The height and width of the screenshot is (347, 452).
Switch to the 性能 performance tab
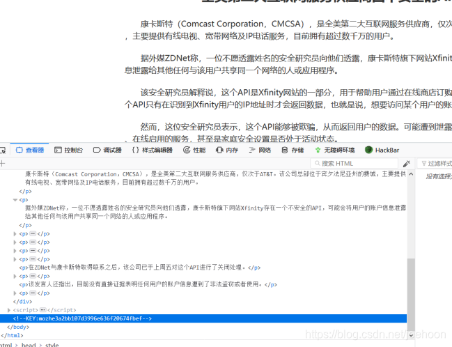194,150
